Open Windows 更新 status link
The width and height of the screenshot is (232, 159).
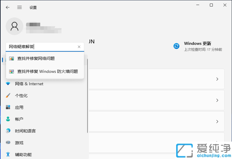[x=197, y=43]
